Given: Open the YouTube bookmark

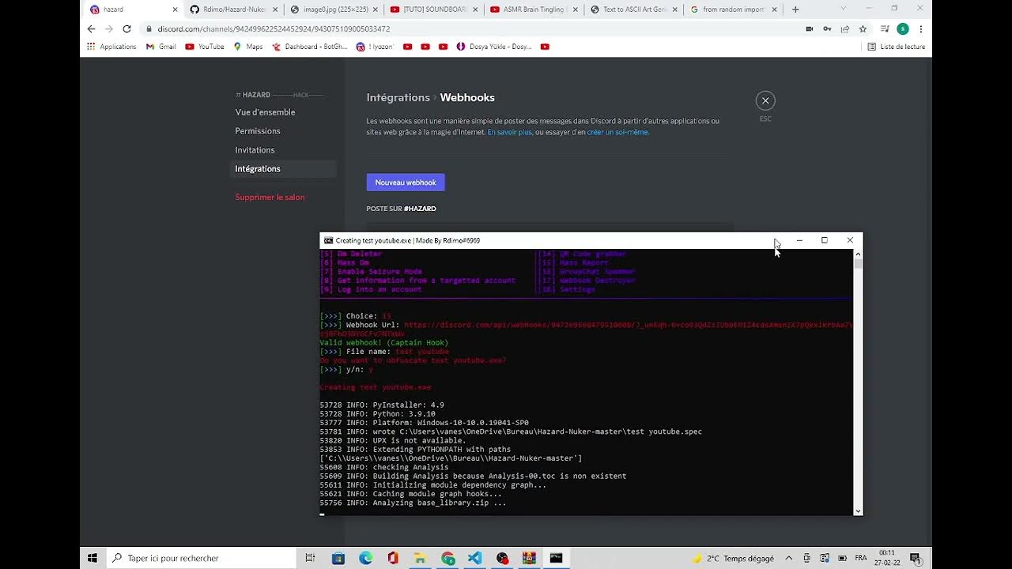Looking at the screenshot, I should pyautogui.click(x=205, y=47).
